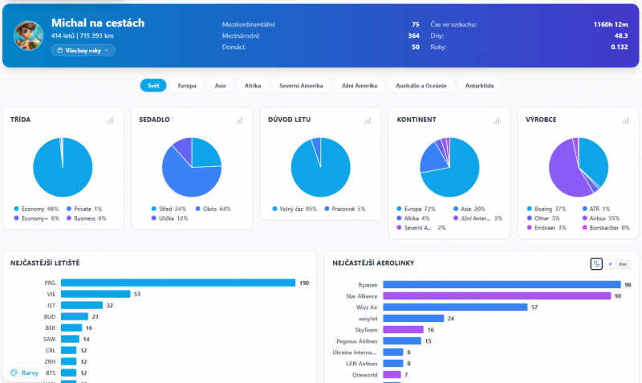Toggle the Business 0% legend entry
Image resolution: width=642 pixels, height=383 pixels.
coord(87,218)
